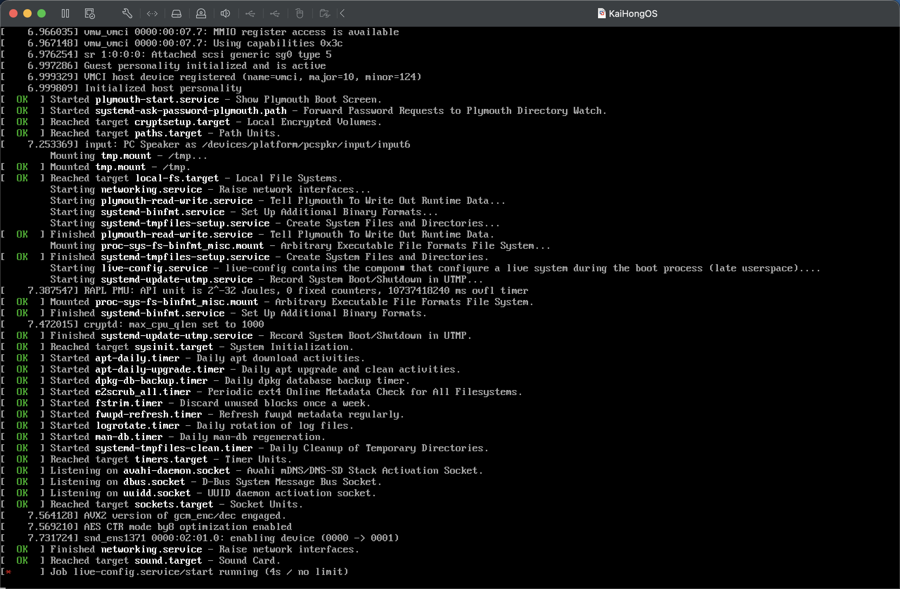Pause the virtual machine
Viewport: 900px width, 589px height.
click(x=65, y=14)
